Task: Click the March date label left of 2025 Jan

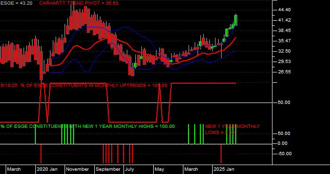Action: tap(191, 169)
